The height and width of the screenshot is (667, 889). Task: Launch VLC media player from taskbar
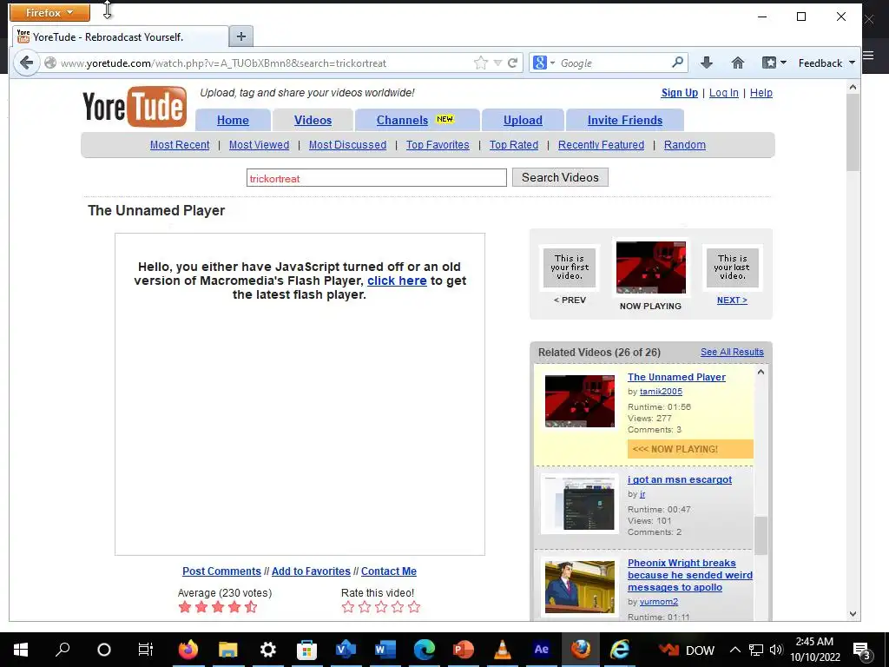pos(502,650)
